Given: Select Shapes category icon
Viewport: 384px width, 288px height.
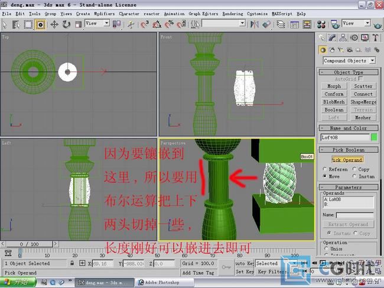Looking at the screenshot, I should (332, 50).
